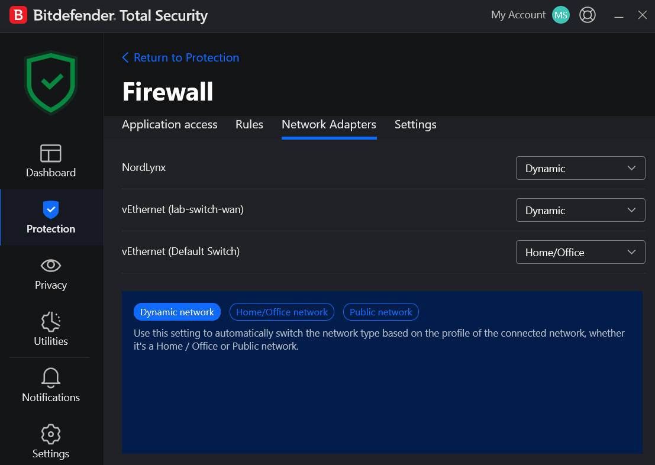This screenshot has width=655, height=465.
Task: Open Protection via its blue shield icon
Action: tap(51, 209)
